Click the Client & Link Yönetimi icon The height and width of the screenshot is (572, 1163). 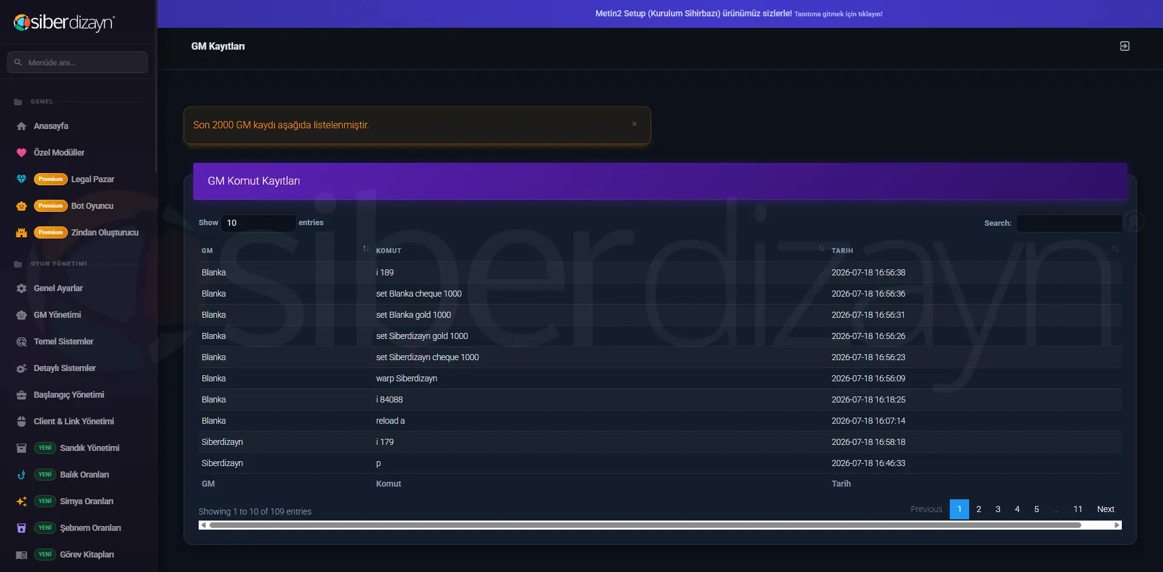click(21, 421)
